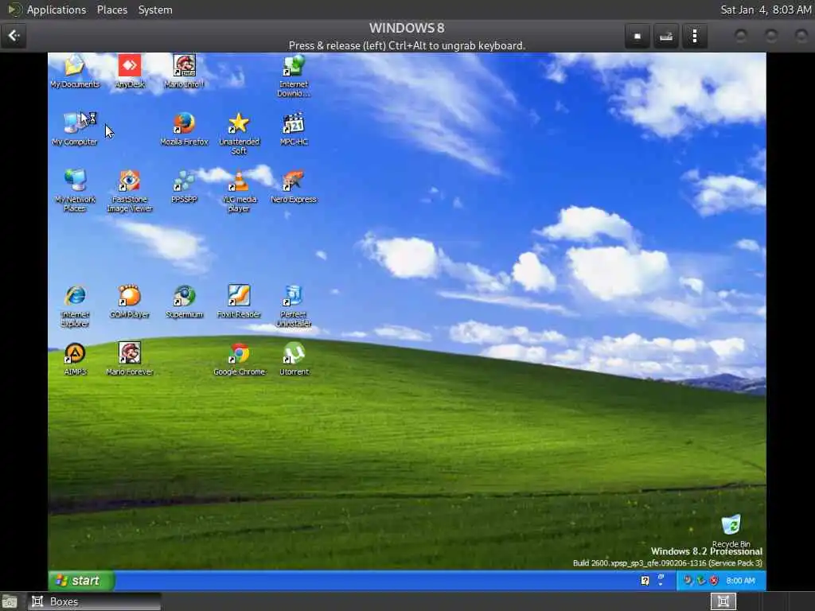Click the top panel date and time
The image size is (815, 611).
tap(766, 10)
